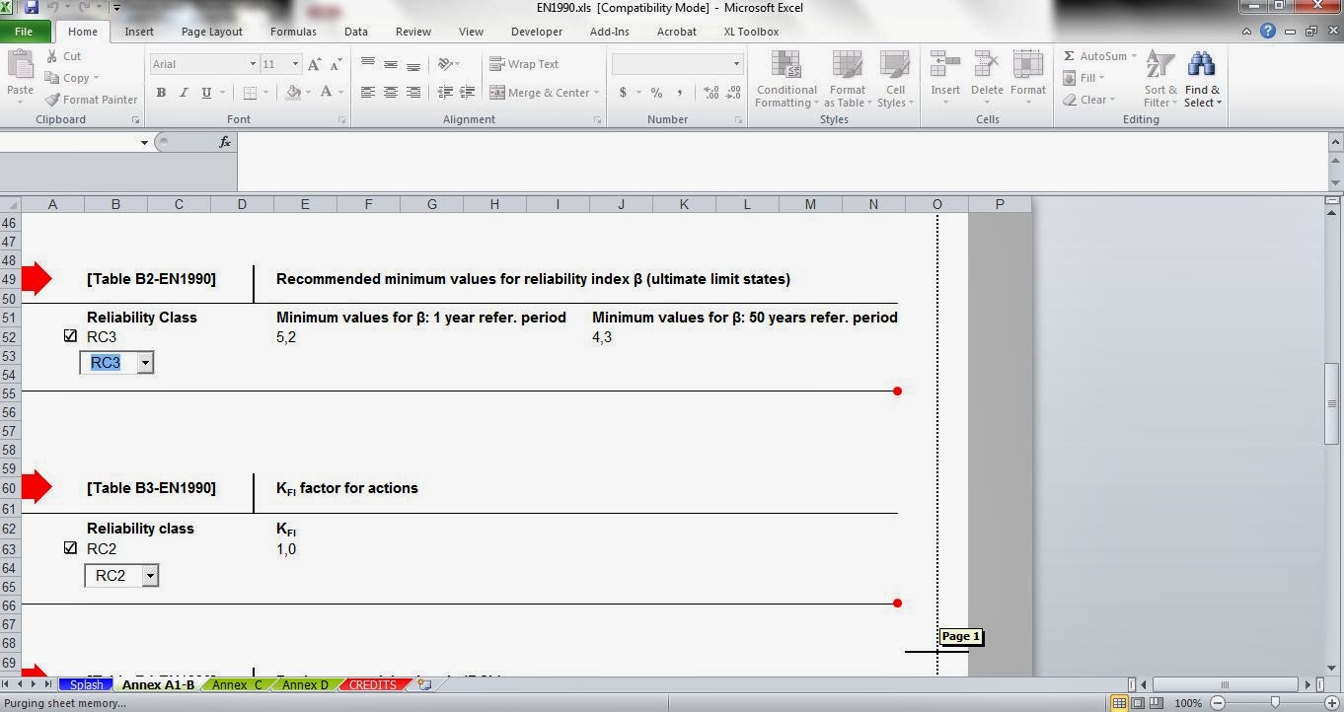Open the RC2 reliability class dropdown

150,576
